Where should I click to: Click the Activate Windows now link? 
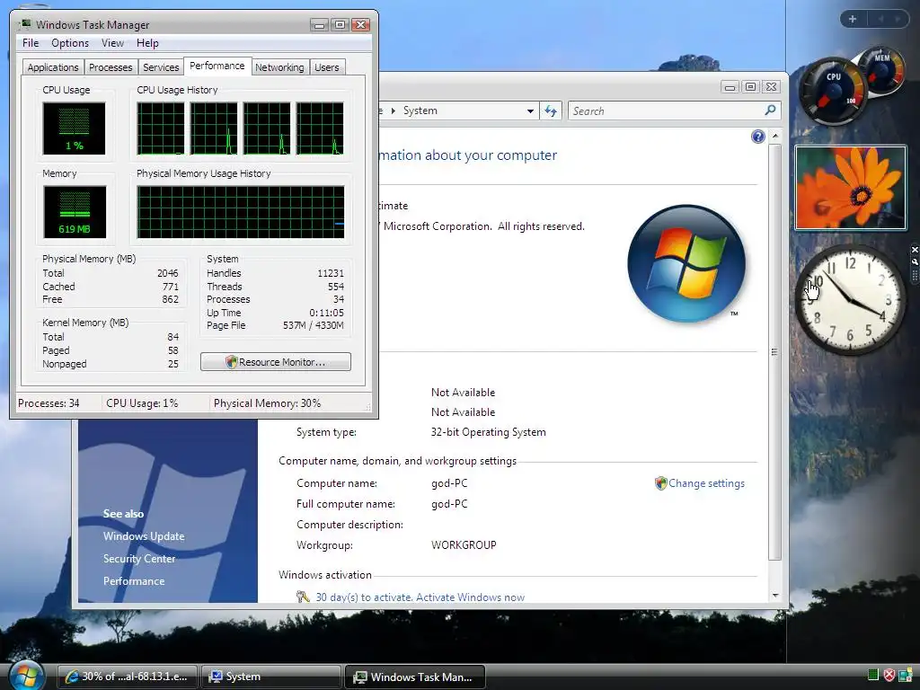pyautogui.click(x=471, y=597)
